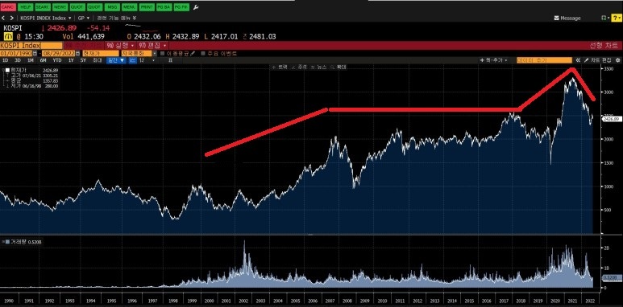623x307 pixels.
Task: Open the 97 편집 edit dropdown
Action: pyautogui.click(x=153, y=46)
